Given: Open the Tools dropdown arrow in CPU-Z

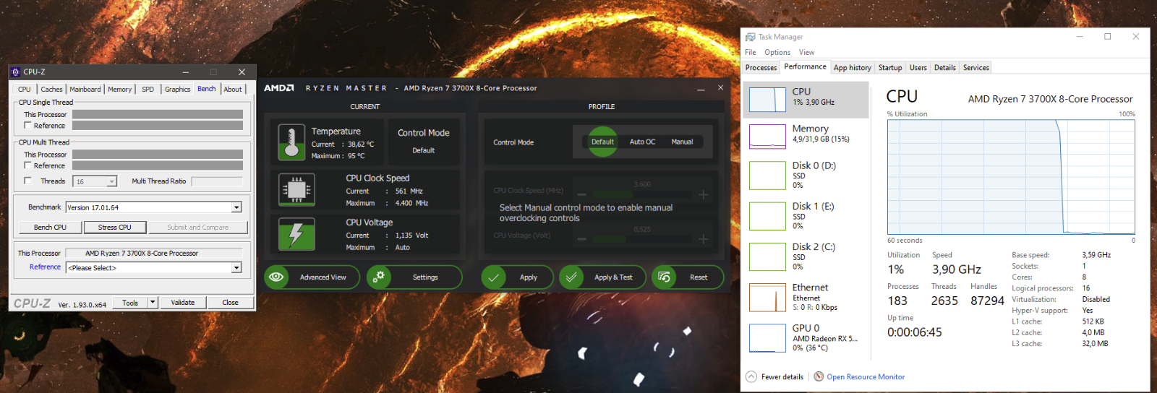Looking at the screenshot, I should pyautogui.click(x=153, y=303).
